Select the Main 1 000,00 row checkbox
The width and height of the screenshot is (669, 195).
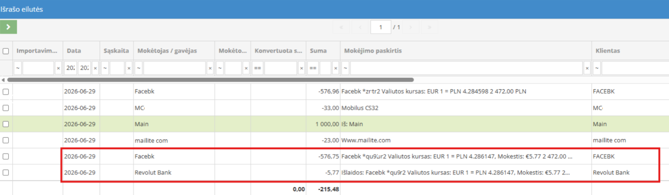[x=6, y=124]
